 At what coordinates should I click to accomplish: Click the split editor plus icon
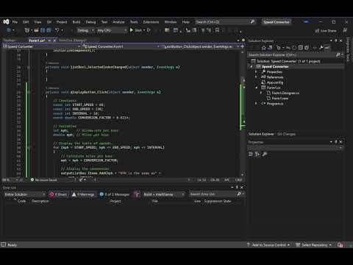tap(242, 46)
